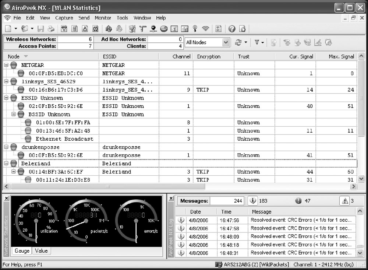
Task: Open the Send menu
Action: (84, 18)
